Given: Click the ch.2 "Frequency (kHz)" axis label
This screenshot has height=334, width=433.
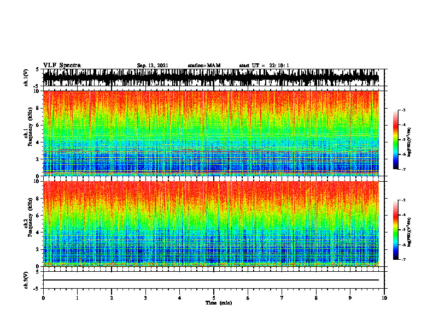Looking at the screenshot, I should pos(30,218).
